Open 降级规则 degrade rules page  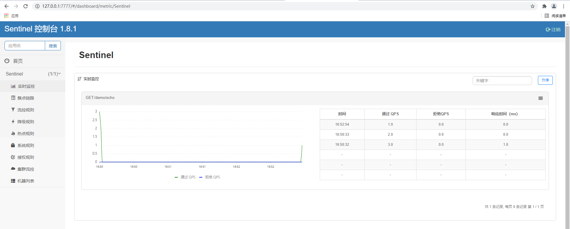pyautogui.click(x=33, y=122)
